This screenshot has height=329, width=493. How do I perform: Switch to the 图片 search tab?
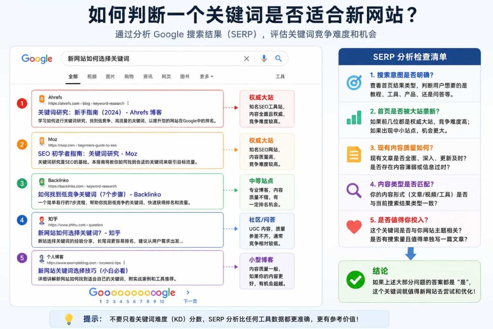point(110,77)
